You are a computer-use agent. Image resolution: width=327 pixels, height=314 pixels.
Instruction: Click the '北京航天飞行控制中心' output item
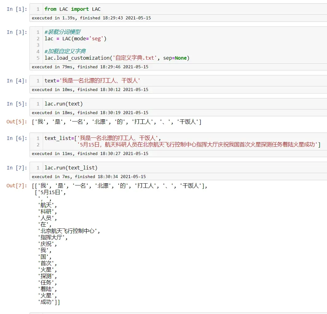(x=69, y=231)
